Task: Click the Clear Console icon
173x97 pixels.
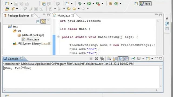Action: coord(109,59)
